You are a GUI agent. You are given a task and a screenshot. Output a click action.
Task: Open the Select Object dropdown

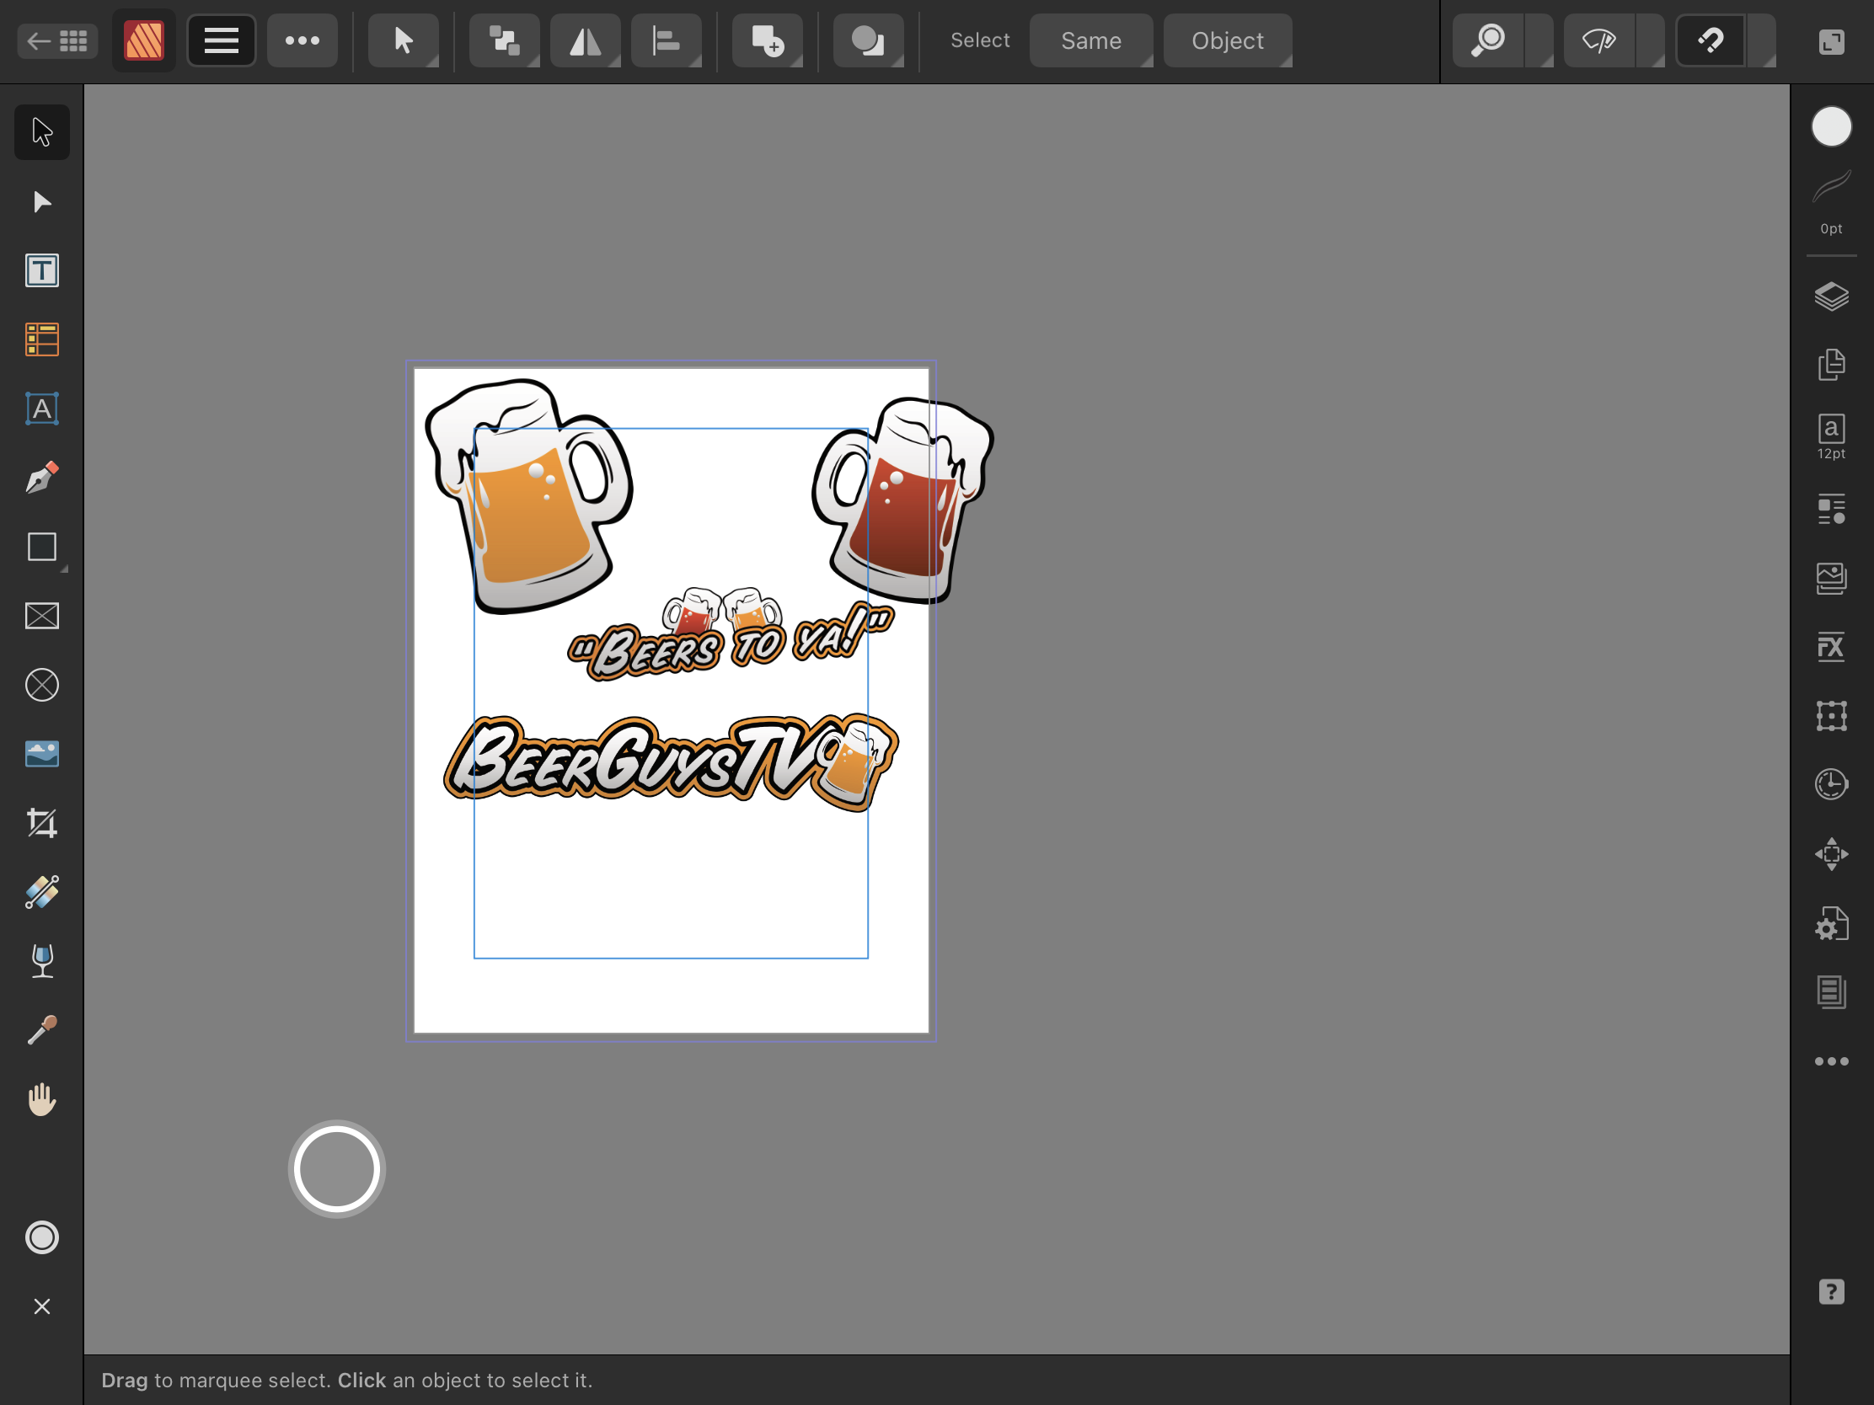tap(1228, 40)
